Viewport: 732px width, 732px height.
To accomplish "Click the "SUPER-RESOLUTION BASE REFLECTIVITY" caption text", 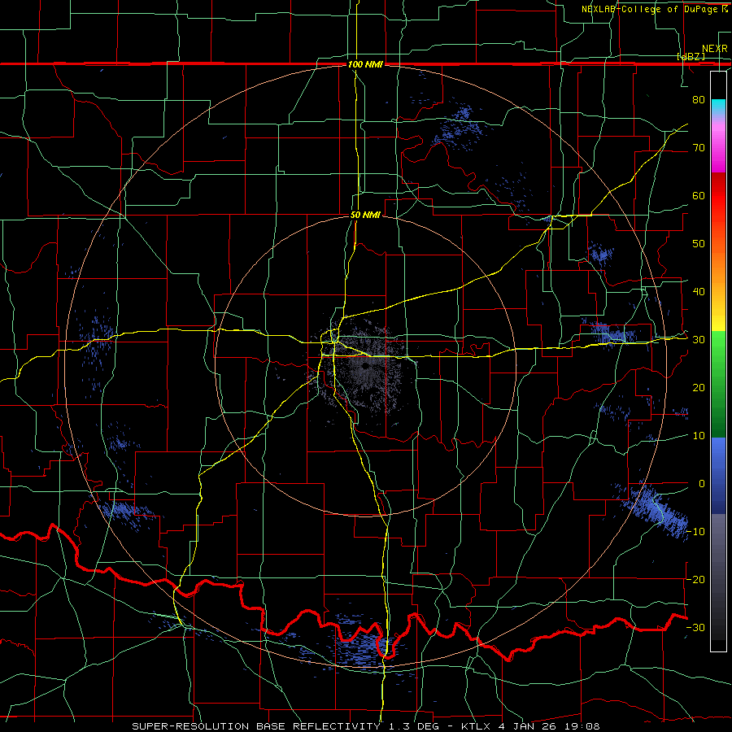I will (256, 726).
